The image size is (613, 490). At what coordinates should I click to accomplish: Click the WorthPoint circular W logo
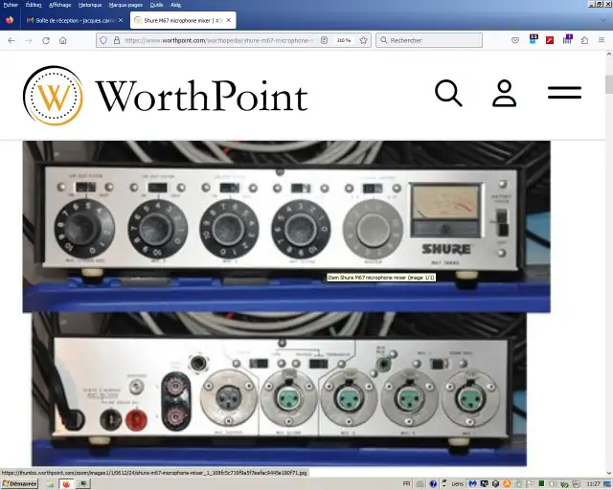53,96
